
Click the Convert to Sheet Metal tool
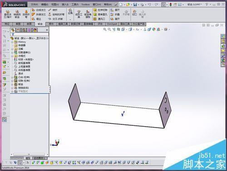17,14
